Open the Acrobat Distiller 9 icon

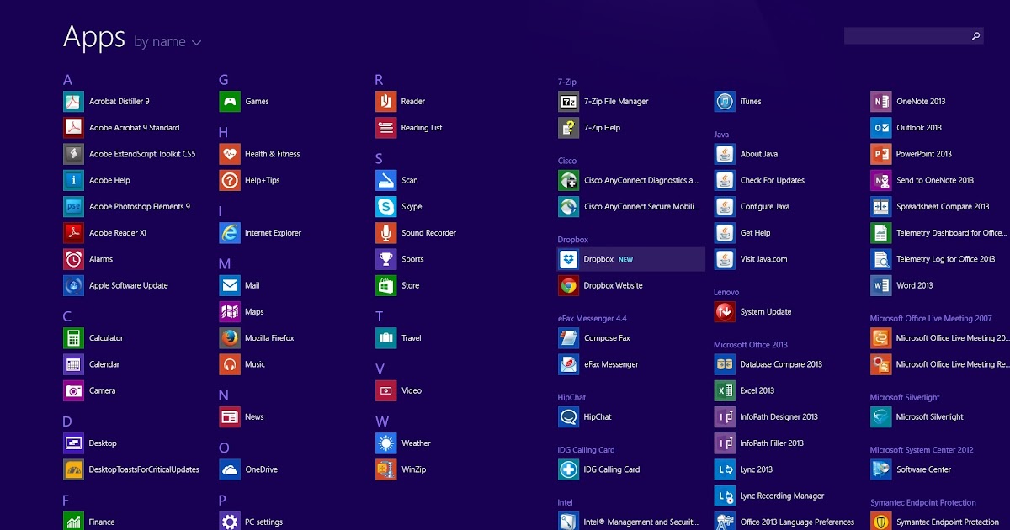74,102
